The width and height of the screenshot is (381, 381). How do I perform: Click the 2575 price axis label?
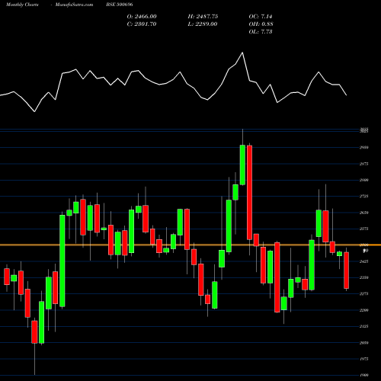click(364, 229)
